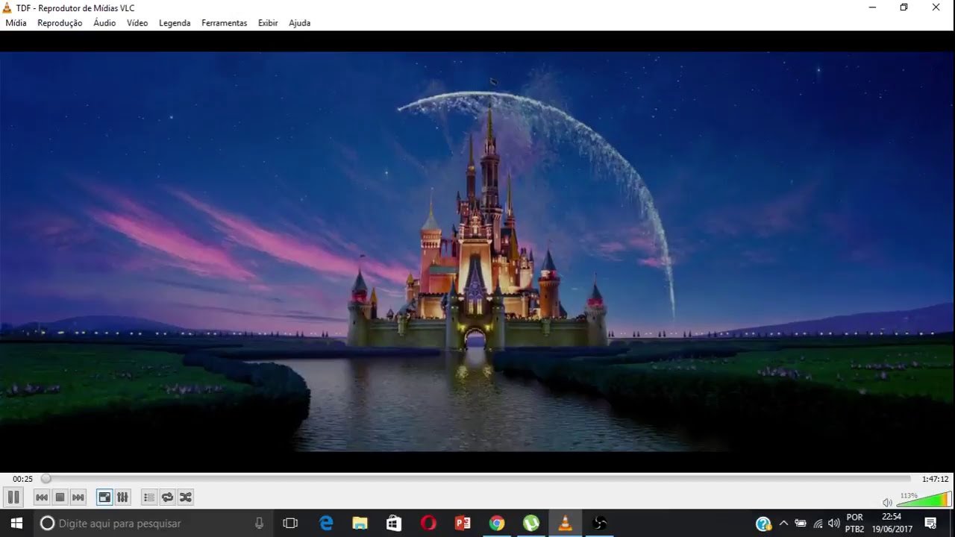Viewport: 955px width, 537px height.
Task: Launch Microsoft Edge from taskbar
Action: click(326, 523)
